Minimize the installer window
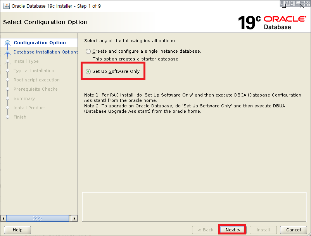 (x=266, y=6)
